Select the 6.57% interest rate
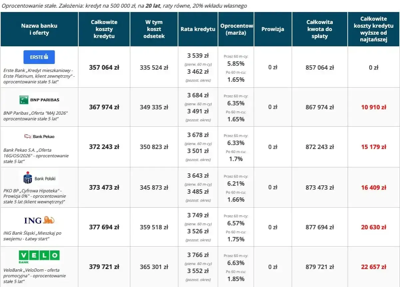Screen dimensions: 400x287 point(236,223)
